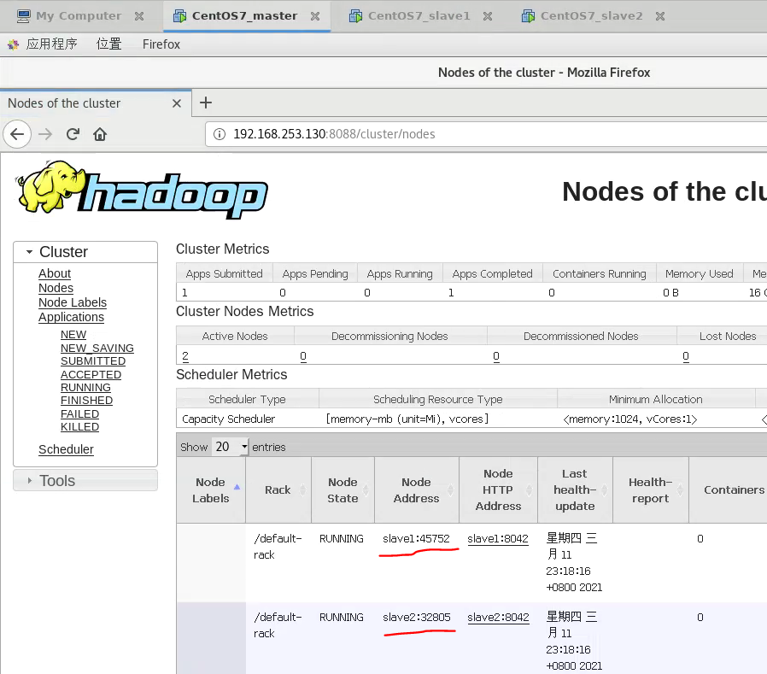Go to the Firefox home page icon
Image resolution: width=767 pixels, height=674 pixels.
point(100,134)
